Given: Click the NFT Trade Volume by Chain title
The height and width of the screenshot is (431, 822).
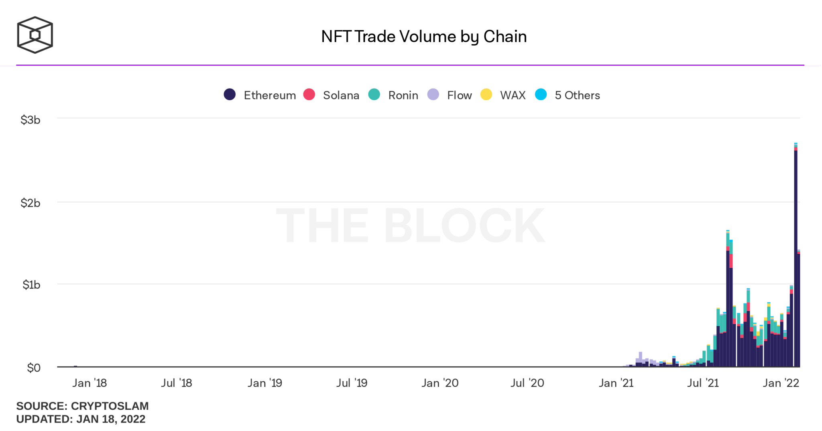Looking at the screenshot, I should [x=423, y=36].
